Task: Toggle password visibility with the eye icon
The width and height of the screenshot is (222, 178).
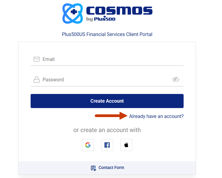Action: tap(175, 80)
